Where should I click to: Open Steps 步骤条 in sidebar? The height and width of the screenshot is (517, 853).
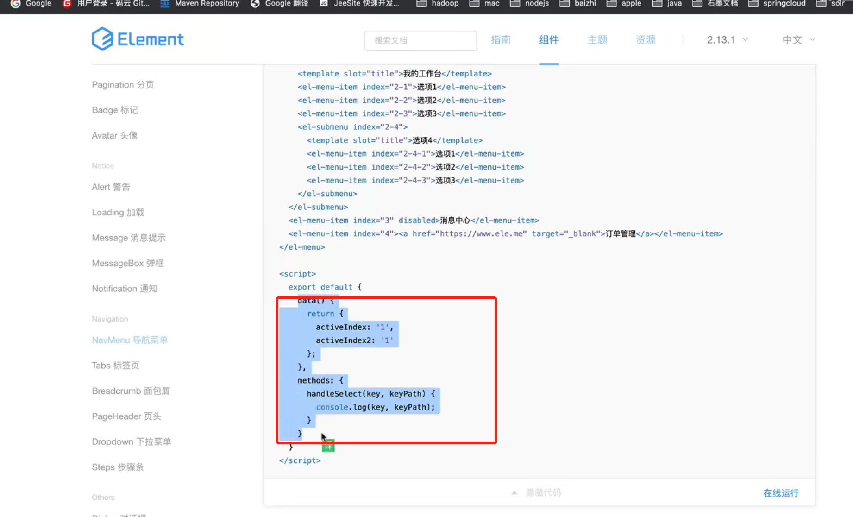pyautogui.click(x=118, y=467)
